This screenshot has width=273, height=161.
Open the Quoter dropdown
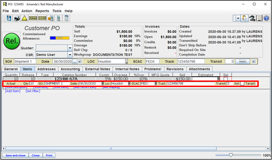click(x=70, y=48)
